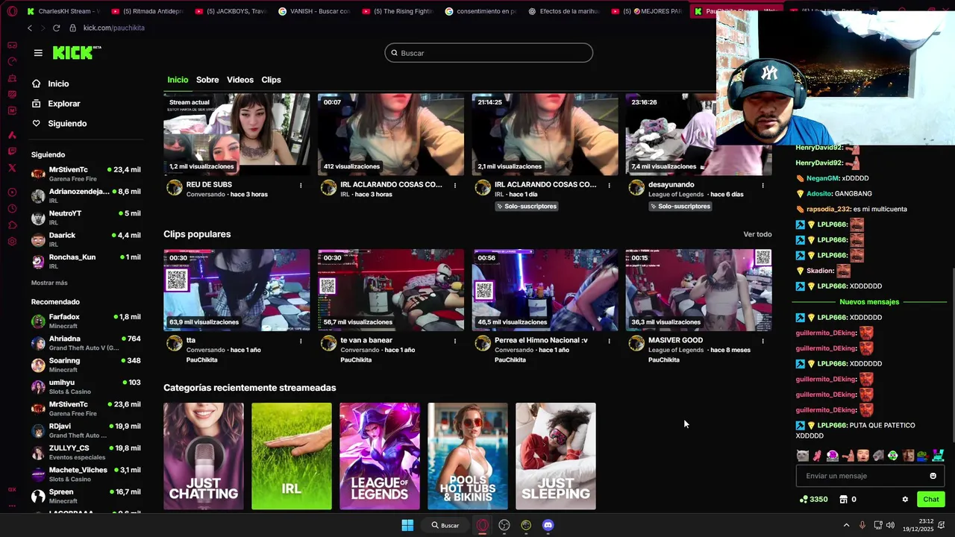Click the taskbar microphone icon
The height and width of the screenshot is (537, 955).
pyautogui.click(x=862, y=525)
